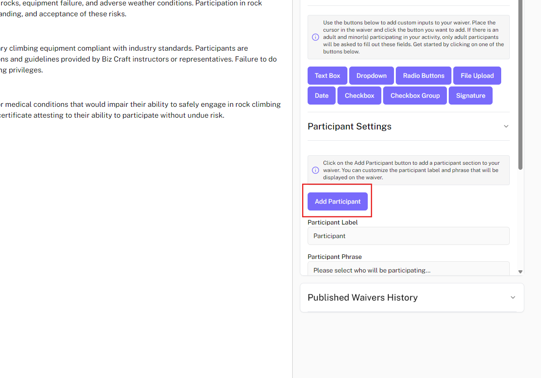Insert Radio Buttons custom input

click(x=423, y=76)
